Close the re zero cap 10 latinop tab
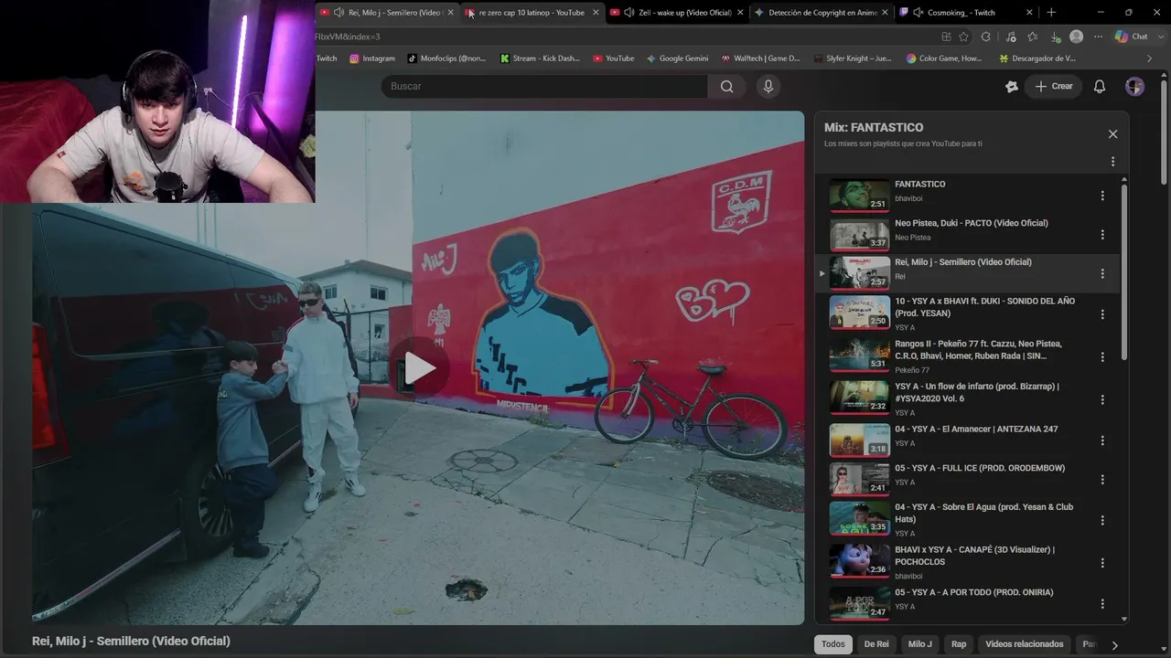Screen dimensions: 1171x658 [596, 13]
